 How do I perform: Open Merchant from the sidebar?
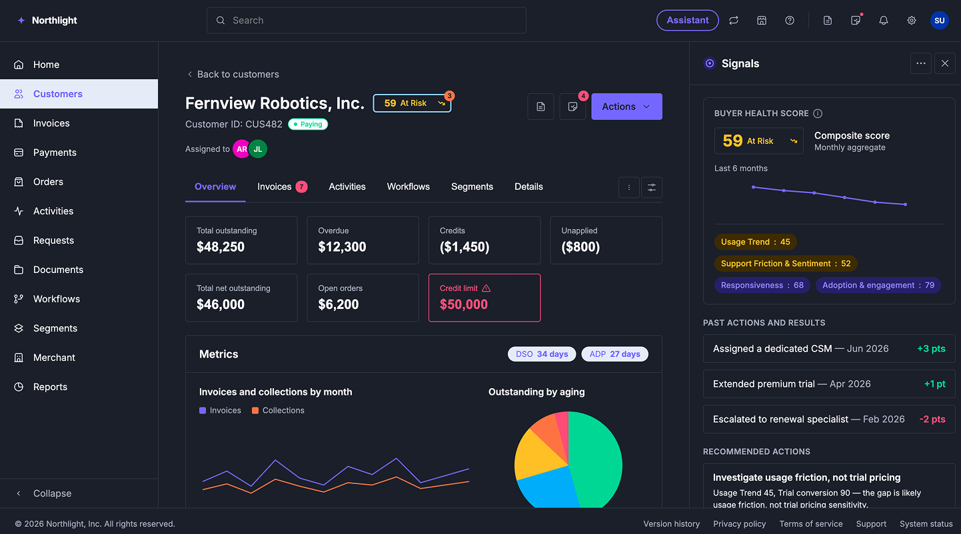click(79, 358)
